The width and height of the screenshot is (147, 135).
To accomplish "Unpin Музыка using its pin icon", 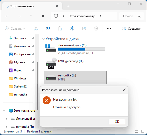I will click(x=33, y=62).
